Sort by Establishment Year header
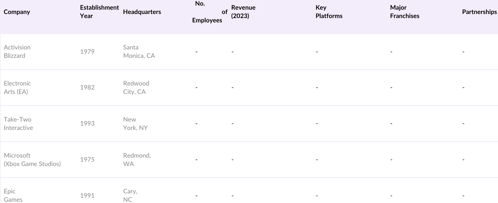The image size is (498, 203). (99, 12)
